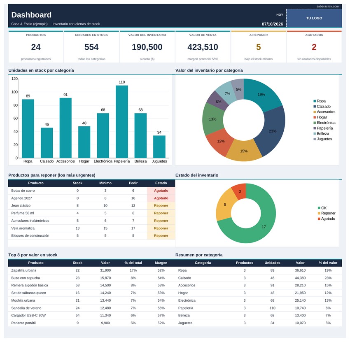Click the Categoría column header

point(203,263)
